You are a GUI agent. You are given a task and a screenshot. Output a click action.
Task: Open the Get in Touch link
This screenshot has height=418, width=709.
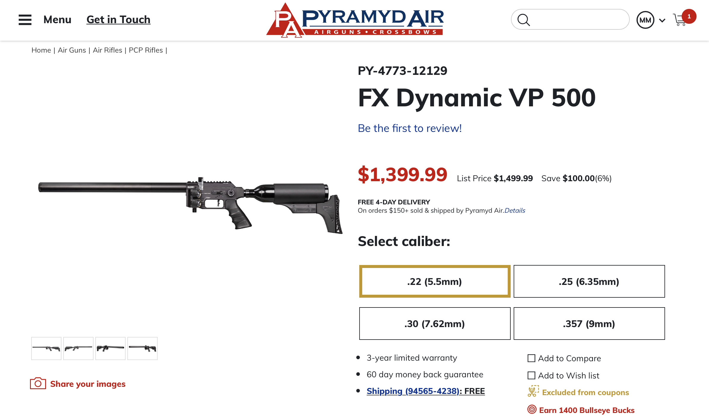tap(118, 20)
